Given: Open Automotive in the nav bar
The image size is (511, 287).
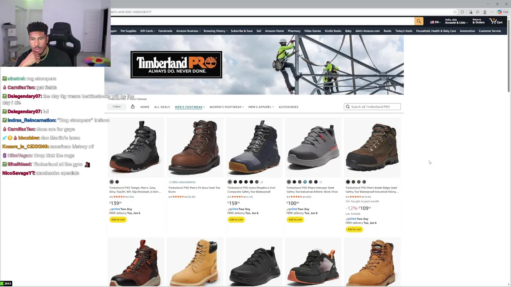Looking at the screenshot, I should (x=467, y=31).
